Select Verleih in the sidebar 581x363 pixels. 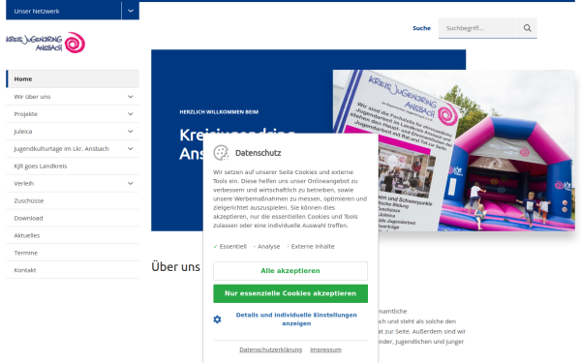[x=23, y=183]
